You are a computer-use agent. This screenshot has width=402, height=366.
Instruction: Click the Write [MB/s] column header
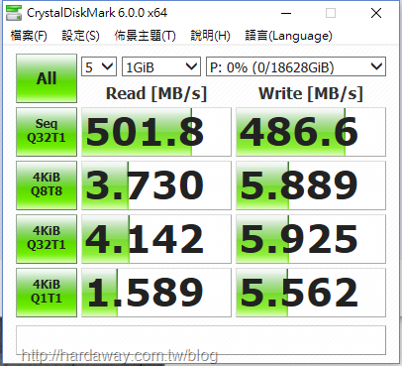point(311,93)
